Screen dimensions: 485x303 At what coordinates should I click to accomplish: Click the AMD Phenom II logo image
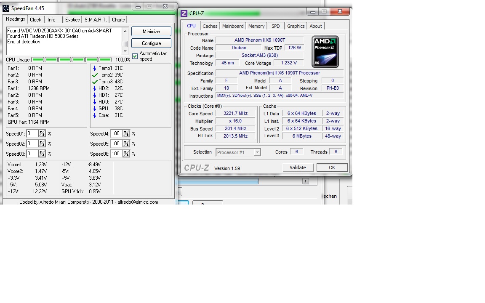325,52
